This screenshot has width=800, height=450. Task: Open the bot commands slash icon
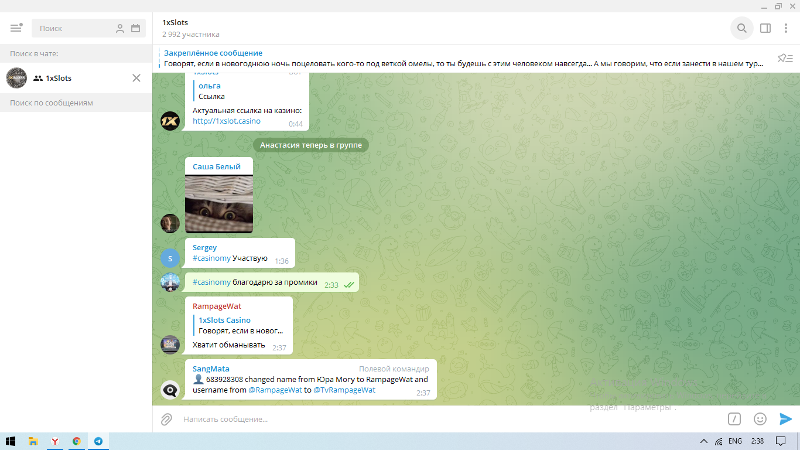tap(734, 419)
